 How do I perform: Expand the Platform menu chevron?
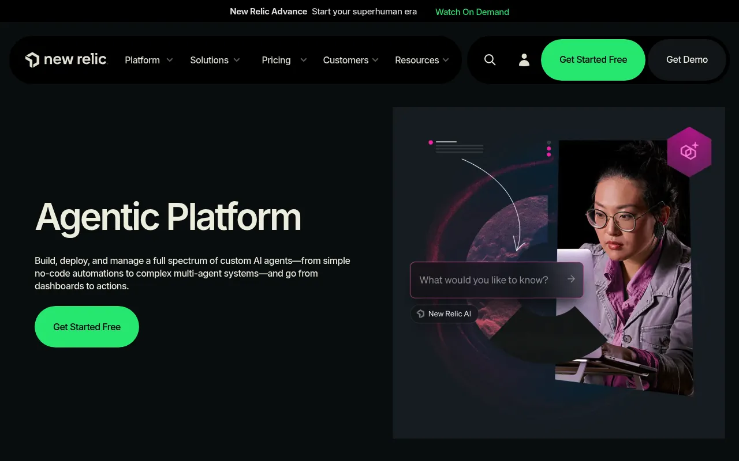[x=170, y=60]
